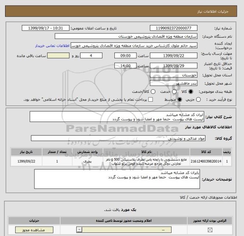Click the تعداد / مقدار column header
Viewport: 244px width, 236px height.
click(57, 152)
